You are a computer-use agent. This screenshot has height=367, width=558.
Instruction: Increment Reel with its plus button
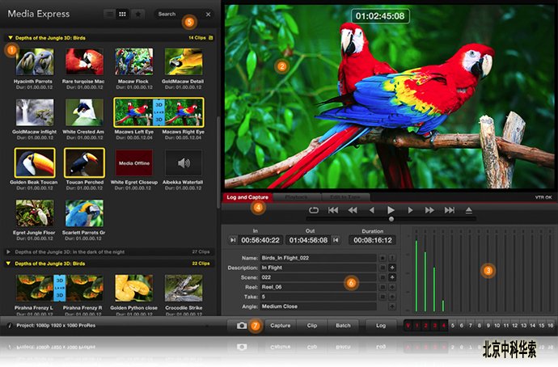(x=391, y=287)
